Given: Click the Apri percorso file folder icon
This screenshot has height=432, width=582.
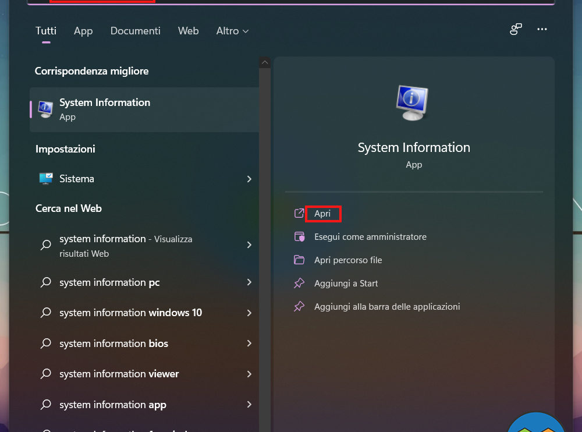Looking at the screenshot, I should click(299, 260).
